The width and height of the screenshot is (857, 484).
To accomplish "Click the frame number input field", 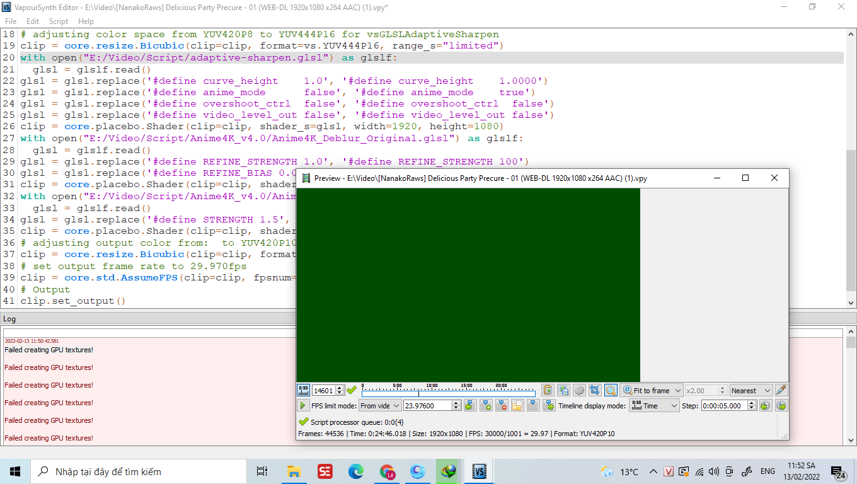I will tap(323, 391).
